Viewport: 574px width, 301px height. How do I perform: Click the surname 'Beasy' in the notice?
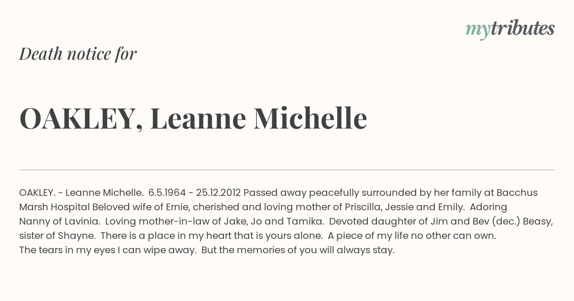coord(538,222)
